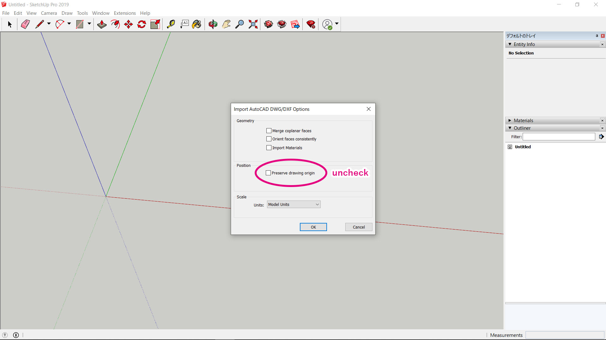Enable Merge coplanar faces
This screenshot has height=340, width=606.
(x=269, y=131)
